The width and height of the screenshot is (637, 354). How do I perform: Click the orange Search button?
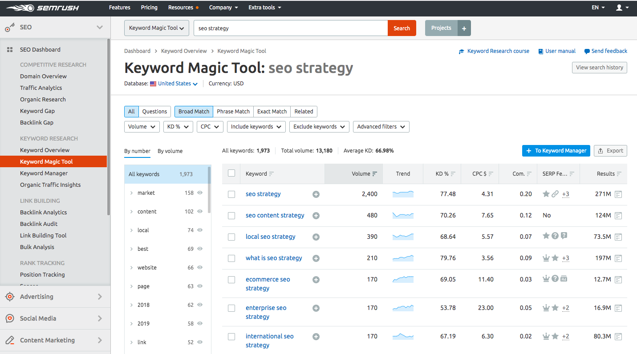tap(402, 28)
